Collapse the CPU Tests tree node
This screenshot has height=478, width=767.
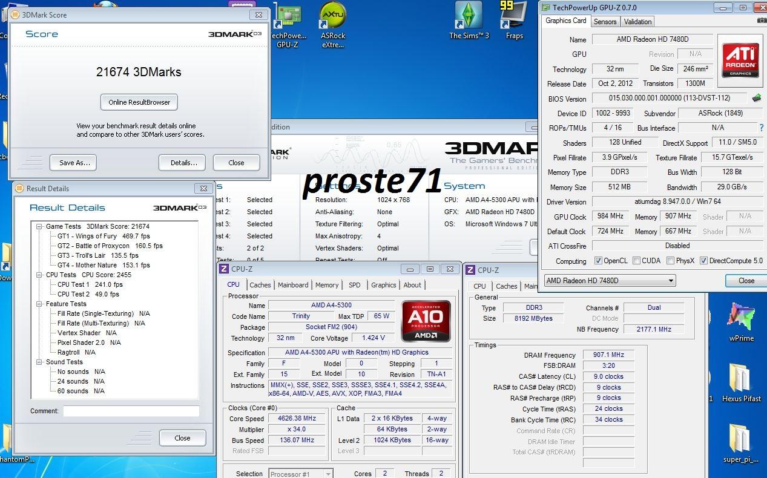click(40, 275)
